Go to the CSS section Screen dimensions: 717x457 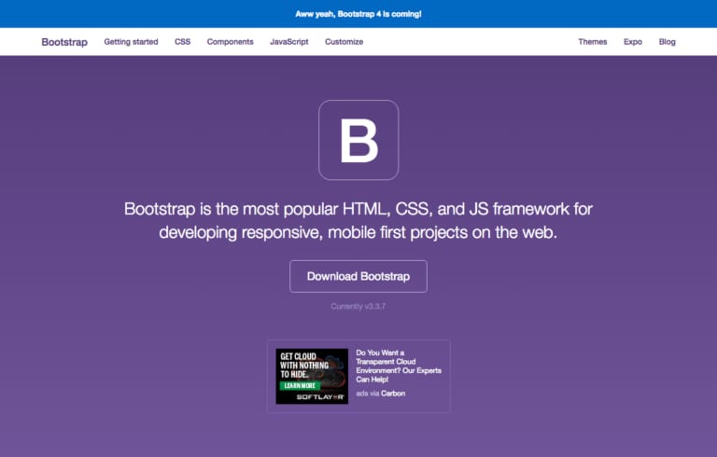[182, 42]
